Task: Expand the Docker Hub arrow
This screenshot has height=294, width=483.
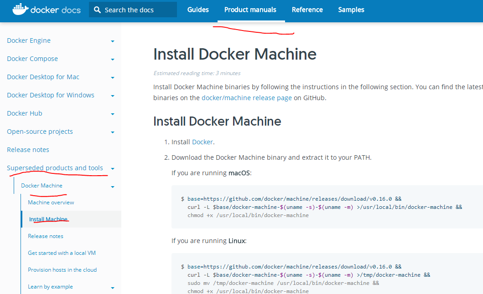Action: pyautogui.click(x=113, y=114)
